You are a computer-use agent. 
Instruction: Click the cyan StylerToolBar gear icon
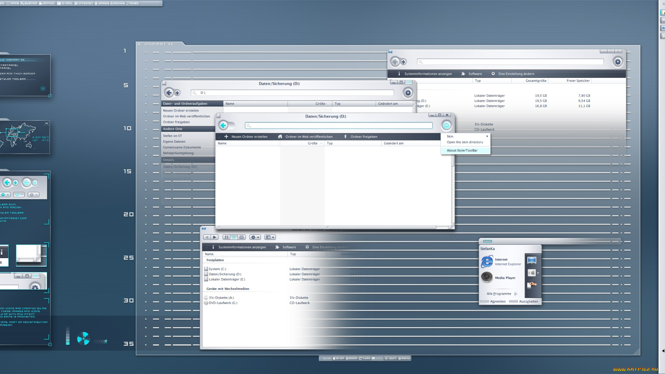446,125
